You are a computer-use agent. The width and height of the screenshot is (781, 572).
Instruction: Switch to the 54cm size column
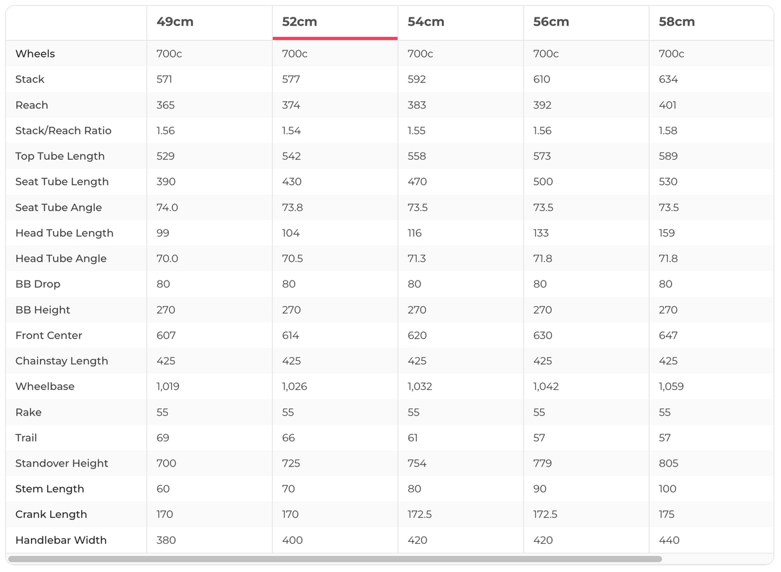coord(426,22)
